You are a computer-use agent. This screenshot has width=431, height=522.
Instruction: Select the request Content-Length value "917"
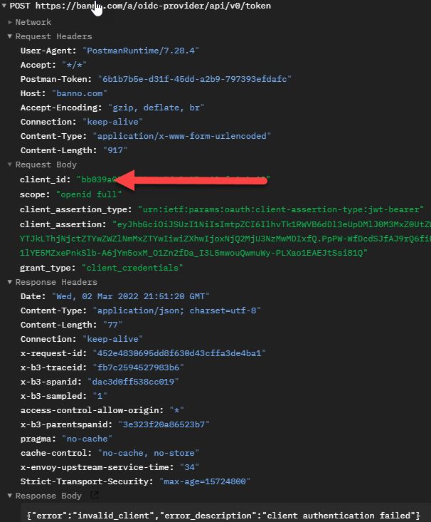(x=115, y=150)
